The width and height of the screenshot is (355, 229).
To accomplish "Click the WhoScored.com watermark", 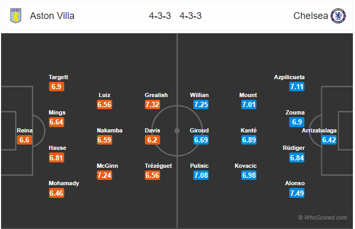I will [x=322, y=217].
